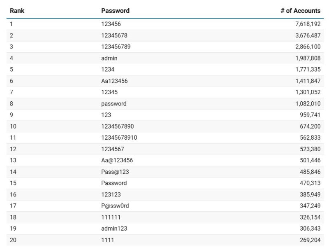Select the lowercase 'admin' password in row 4
This screenshot has width=329, height=250.
109,58
